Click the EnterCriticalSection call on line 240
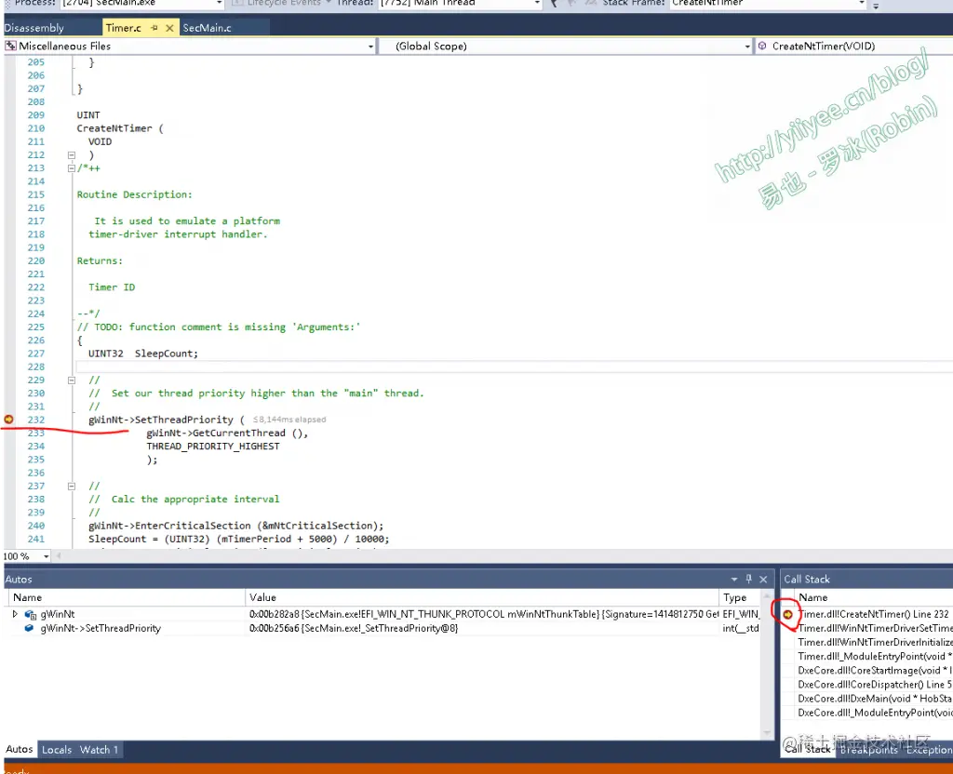 click(x=235, y=526)
